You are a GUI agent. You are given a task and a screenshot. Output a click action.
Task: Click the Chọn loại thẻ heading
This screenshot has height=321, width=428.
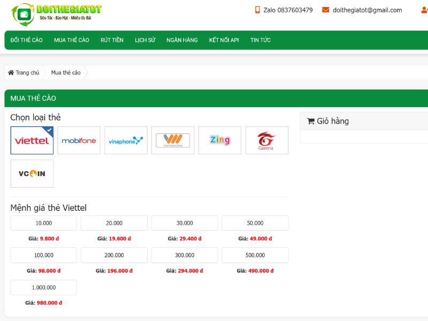click(x=35, y=118)
